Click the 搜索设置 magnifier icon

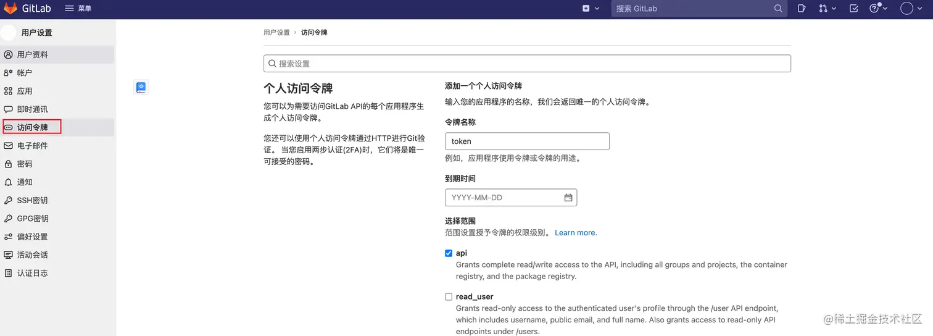click(272, 64)
